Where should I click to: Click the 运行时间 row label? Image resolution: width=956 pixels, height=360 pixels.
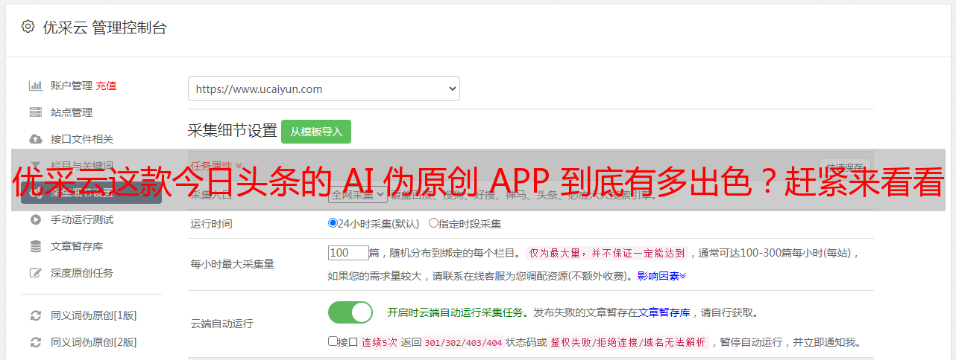point(212,224)
